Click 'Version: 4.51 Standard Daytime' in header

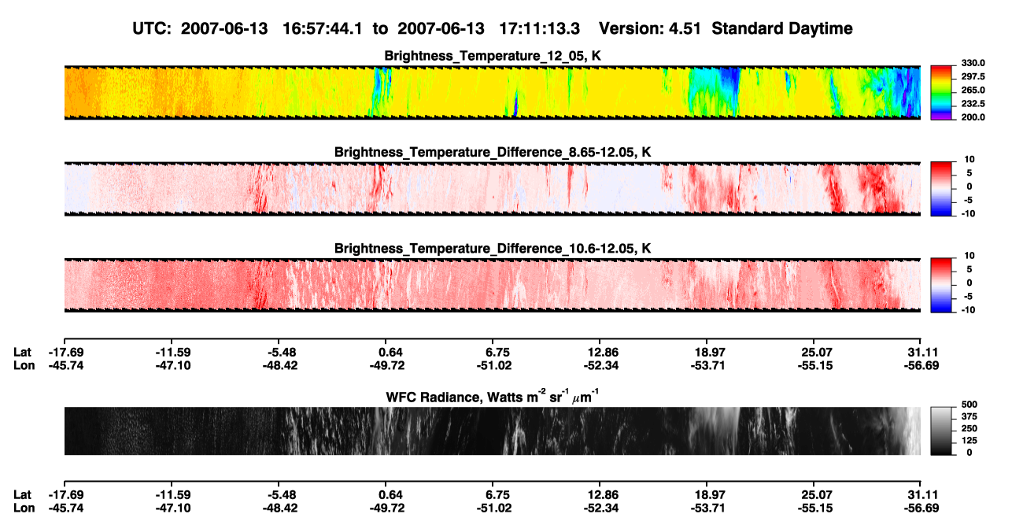pos(726,29)
